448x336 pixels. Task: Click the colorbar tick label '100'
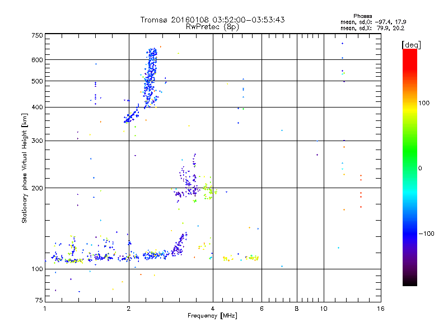424,103
